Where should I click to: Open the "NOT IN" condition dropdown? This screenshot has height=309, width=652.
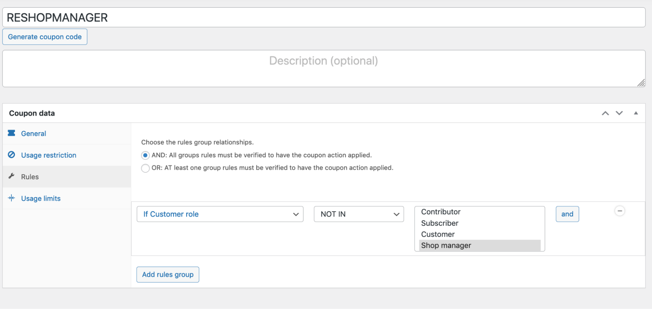point(358,214)
